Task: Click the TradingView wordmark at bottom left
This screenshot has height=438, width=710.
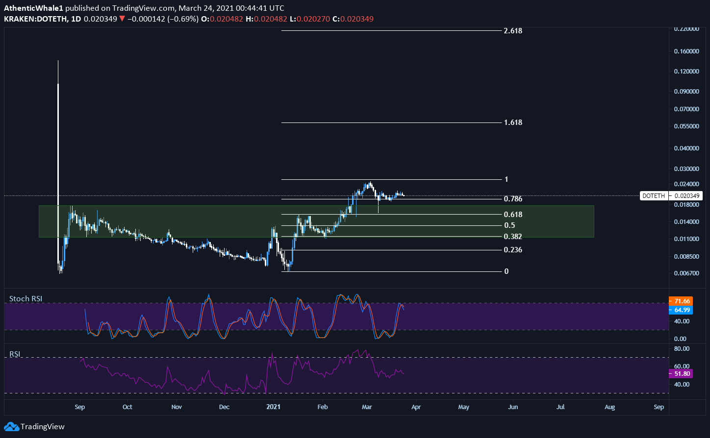Action: point(42,426)
